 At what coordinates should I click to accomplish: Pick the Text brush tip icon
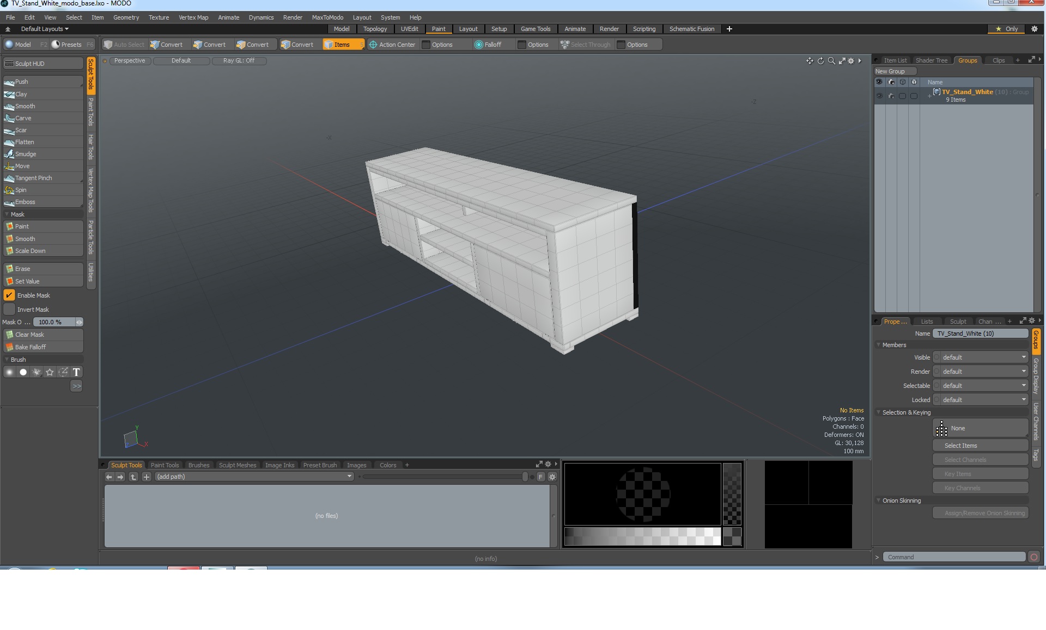click(76, 372)
